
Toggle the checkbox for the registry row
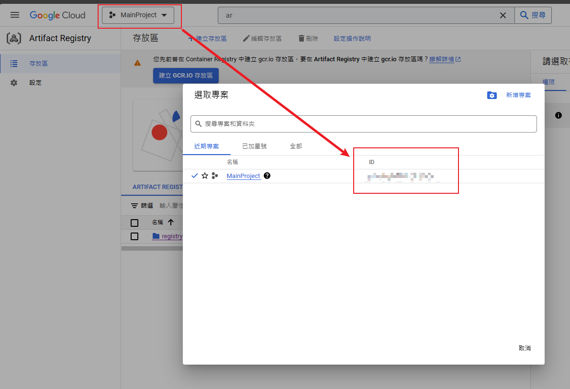pos(134,237)
